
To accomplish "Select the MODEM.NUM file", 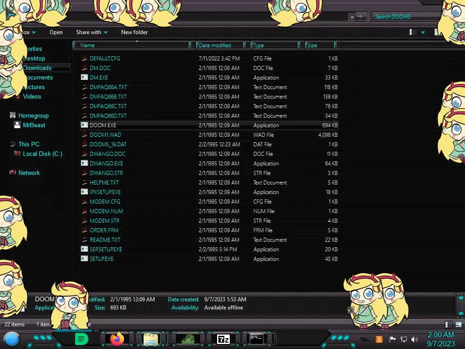I will 106,211.
